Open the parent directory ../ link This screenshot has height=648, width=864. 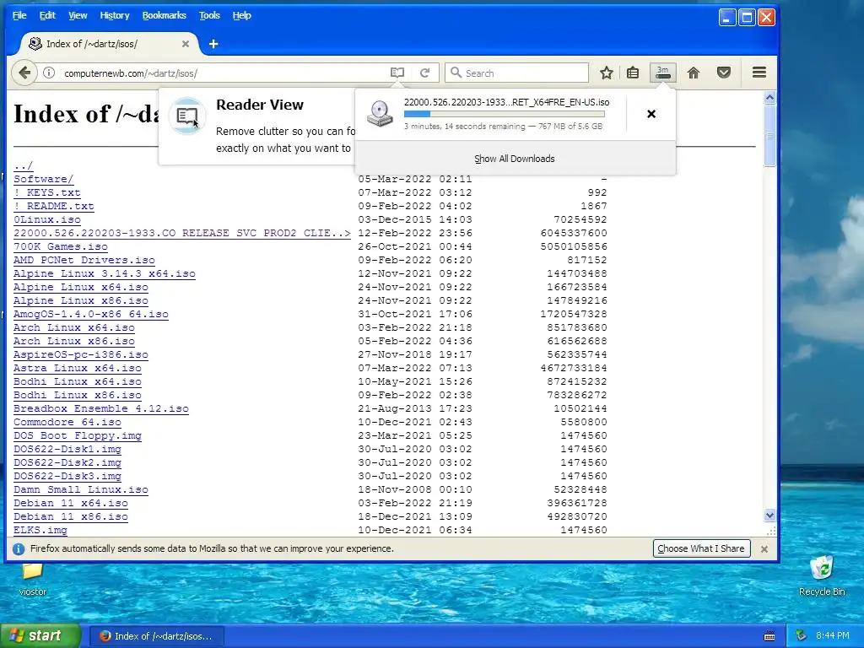23,165
